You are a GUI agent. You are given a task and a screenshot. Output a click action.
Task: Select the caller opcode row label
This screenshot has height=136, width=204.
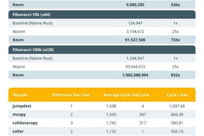[x=18, y=131]
